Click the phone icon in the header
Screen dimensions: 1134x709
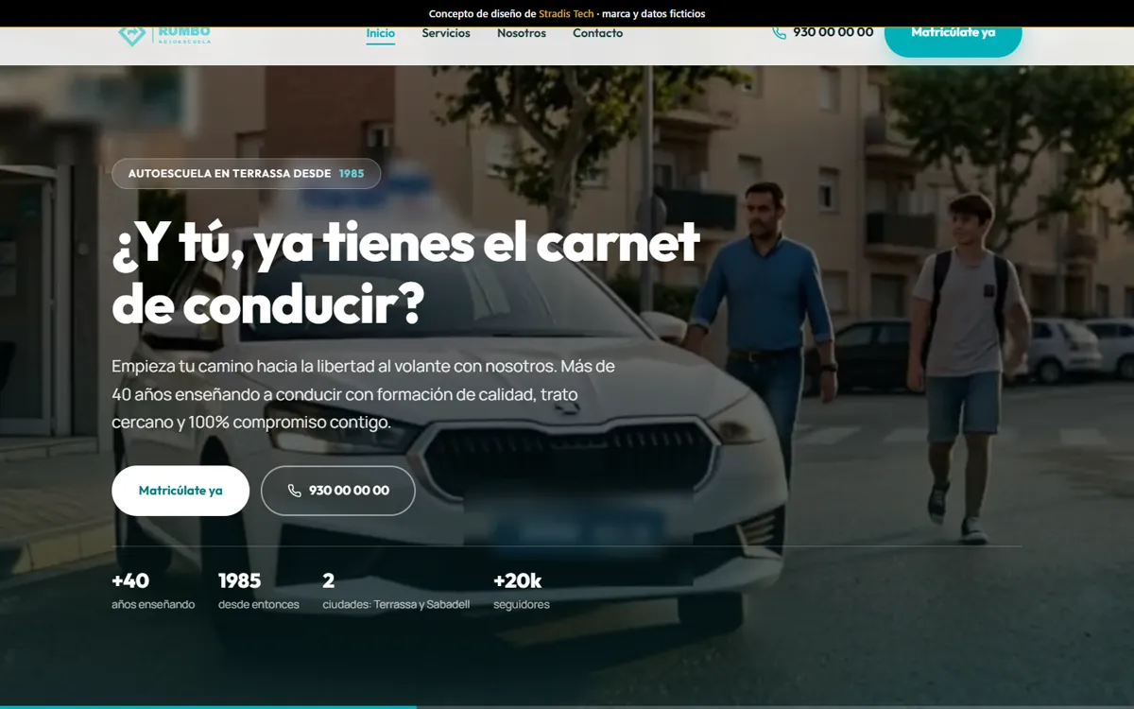point(779,32)
